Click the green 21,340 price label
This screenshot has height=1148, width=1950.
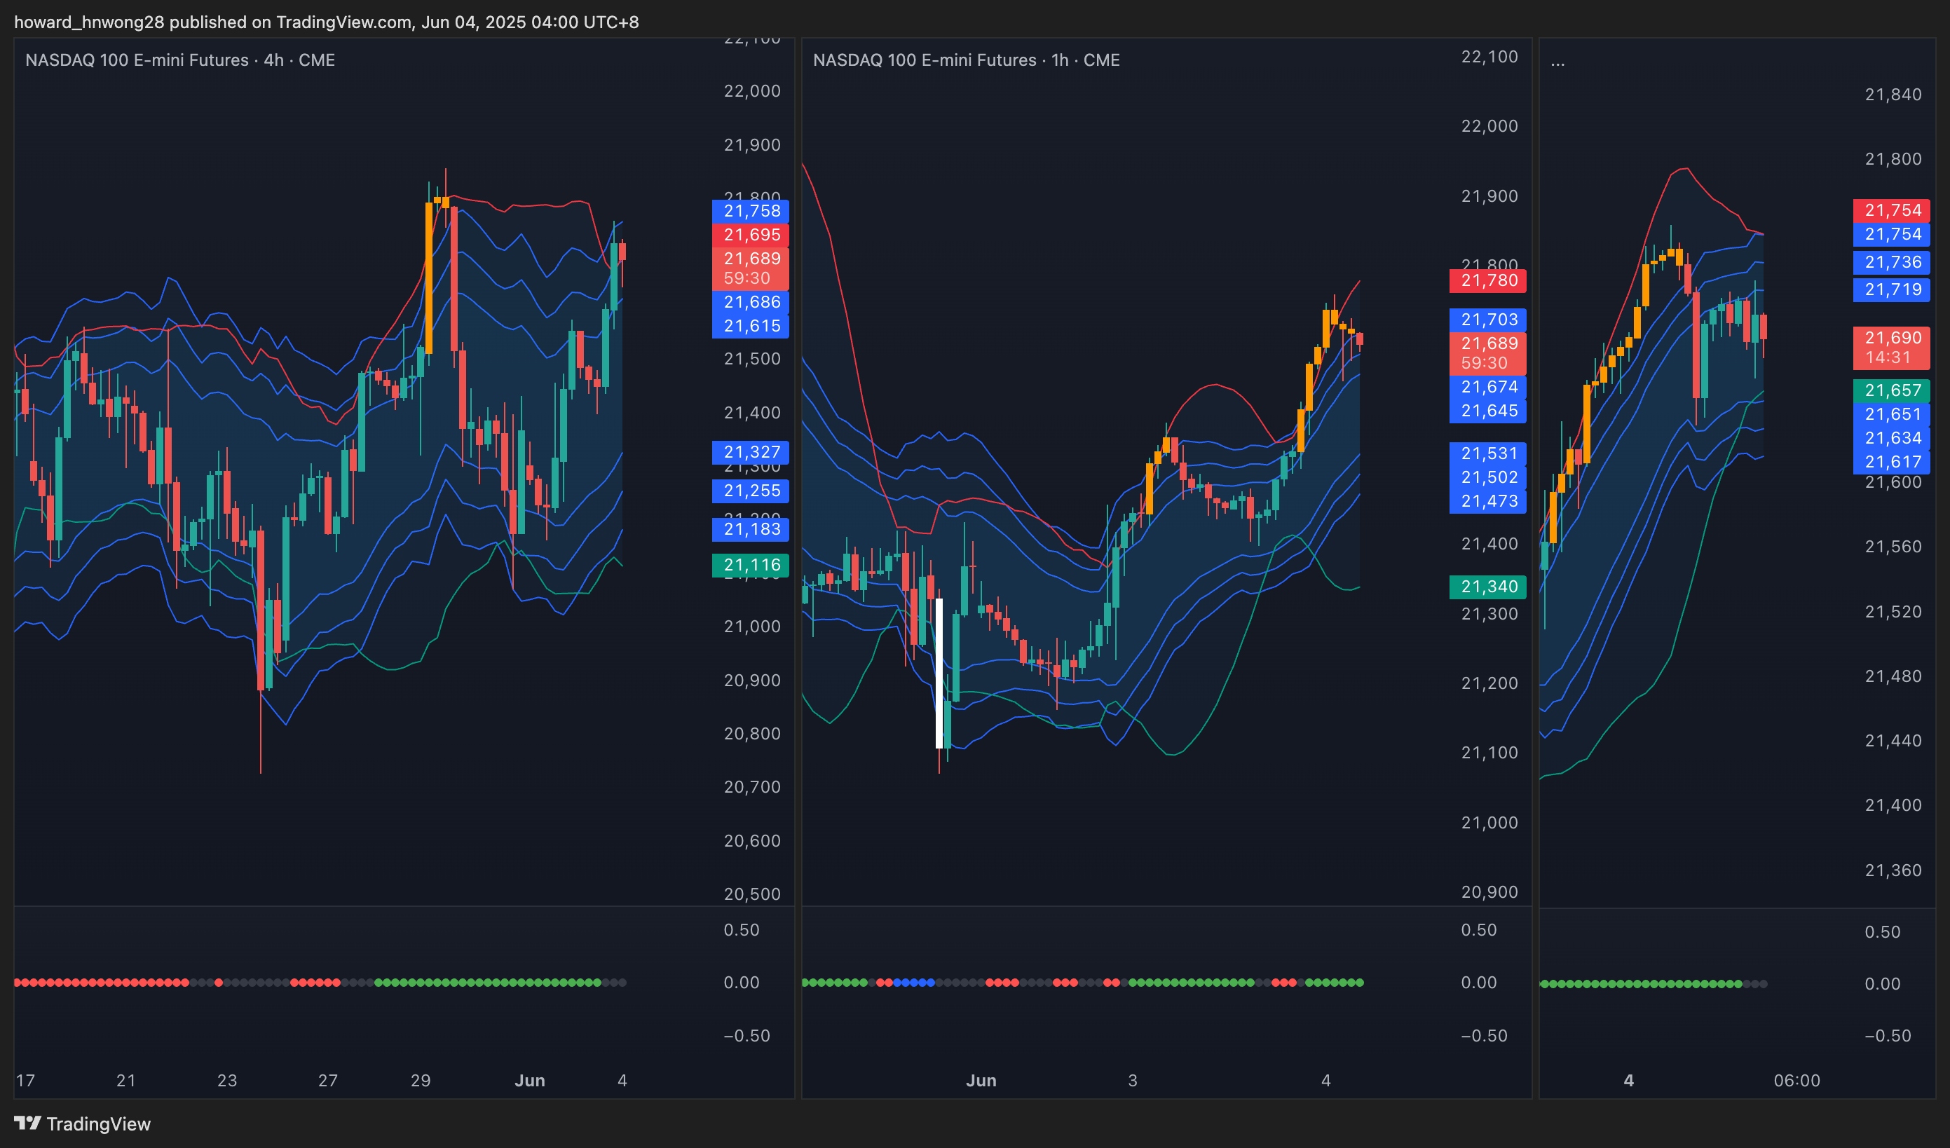tap(1488, 587)
